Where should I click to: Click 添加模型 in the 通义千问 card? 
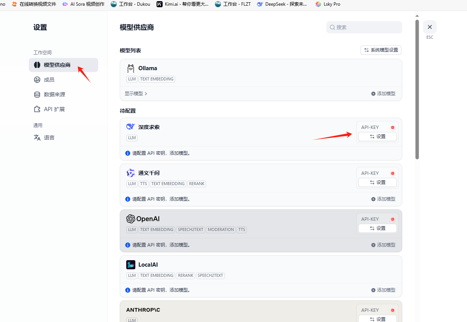[x=383, y=199]
